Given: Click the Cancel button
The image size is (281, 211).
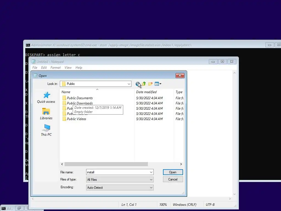Looking at the screenshot, I should 173,179.
